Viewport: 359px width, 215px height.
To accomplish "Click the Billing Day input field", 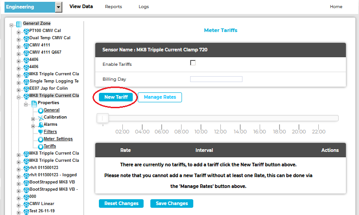I will point(216,79).
